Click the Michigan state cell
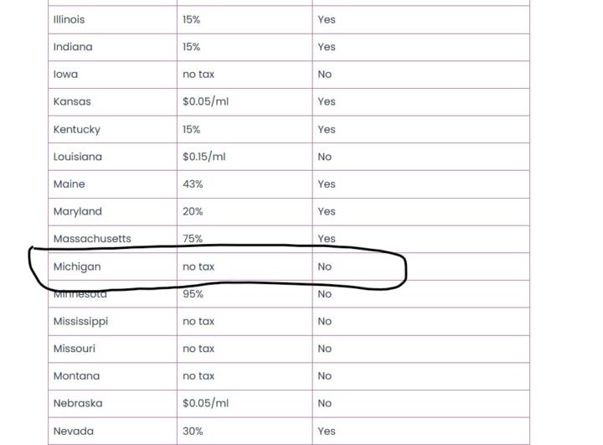The height and width of the screenshot is (445, 603). [x=77, y=266]
